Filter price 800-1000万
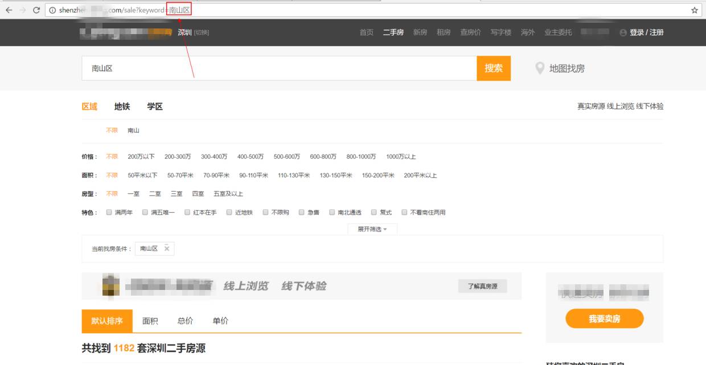 362,156
